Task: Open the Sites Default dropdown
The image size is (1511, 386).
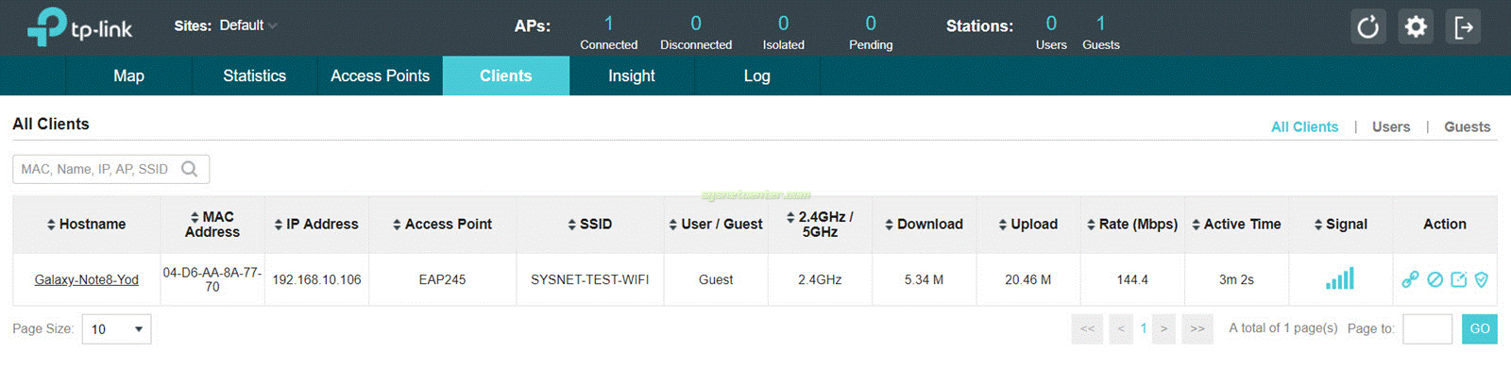Action: (248, 25)
